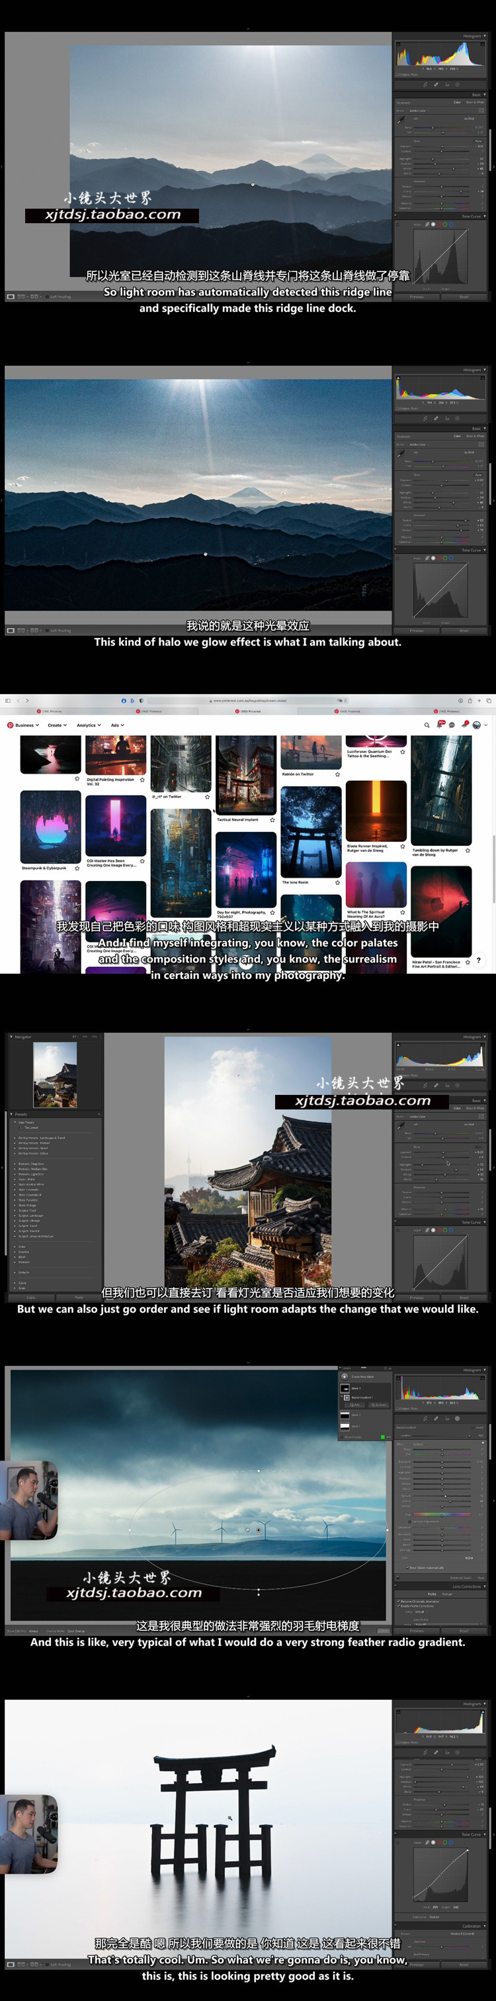The width and height of the screenshot is (496, 2001).
Task: Select the Red Eye tool icon in wind turbine frame
Action: coord(447,1418)
